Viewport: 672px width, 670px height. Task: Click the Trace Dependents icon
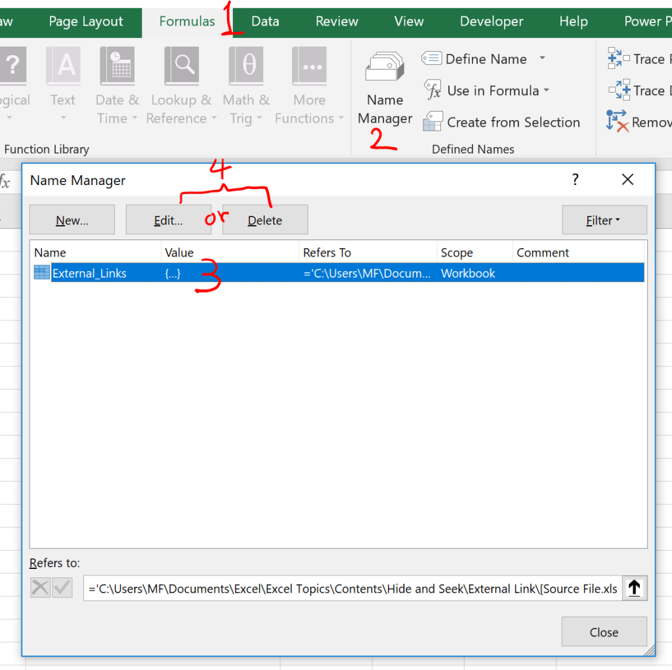point(618,90)
